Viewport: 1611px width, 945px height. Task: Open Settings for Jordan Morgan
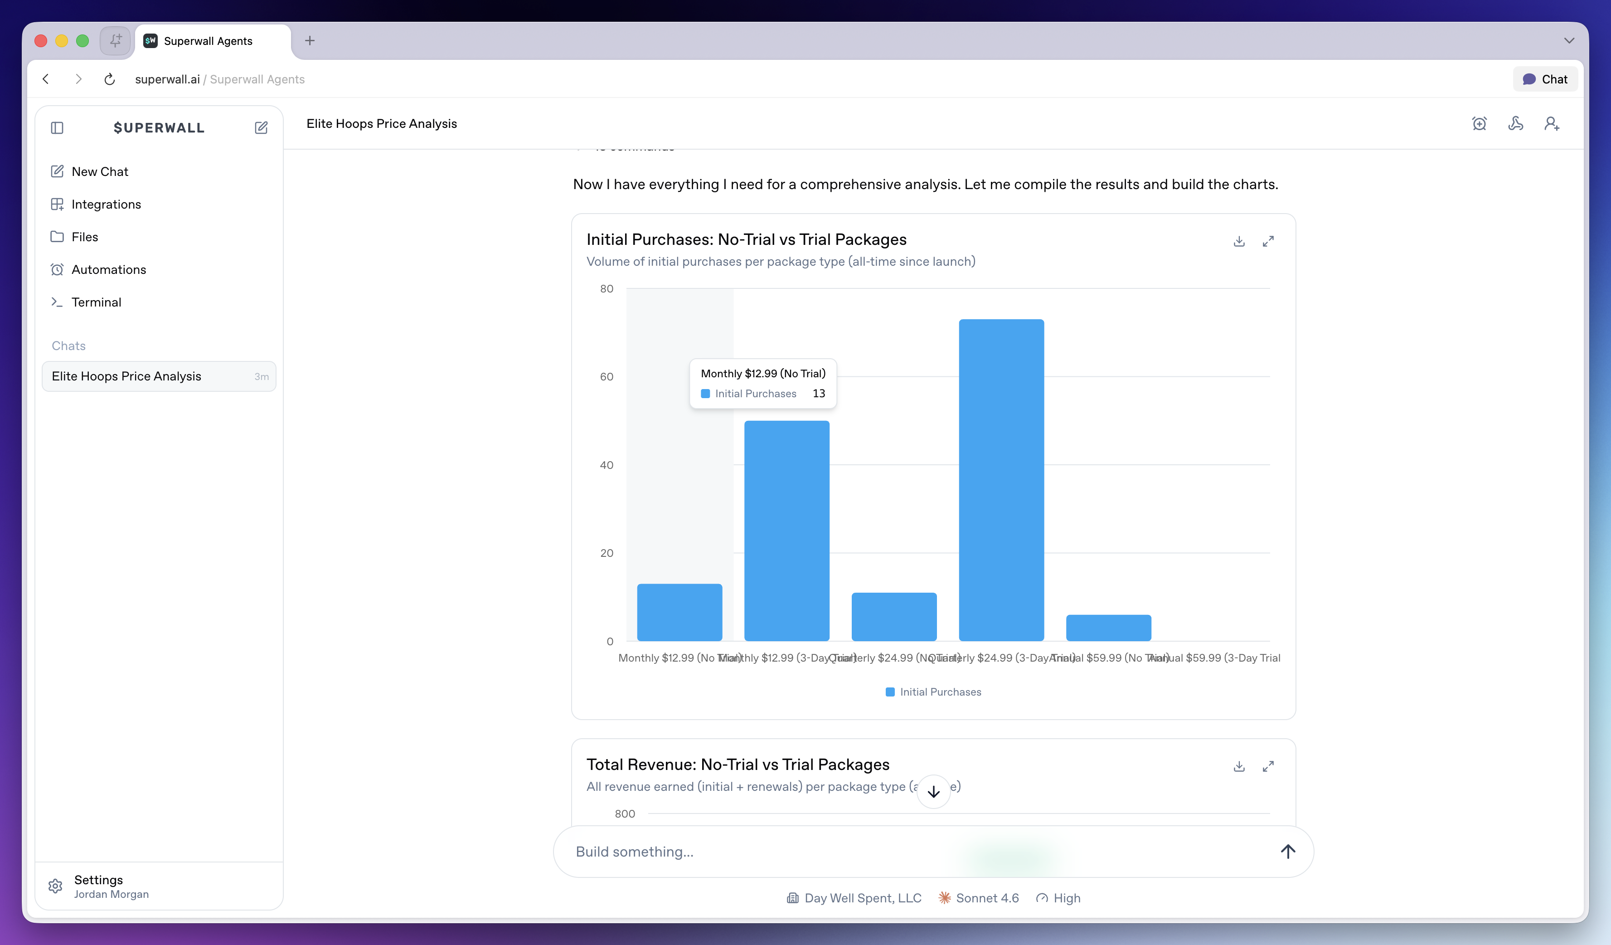[x=159, y=886]
